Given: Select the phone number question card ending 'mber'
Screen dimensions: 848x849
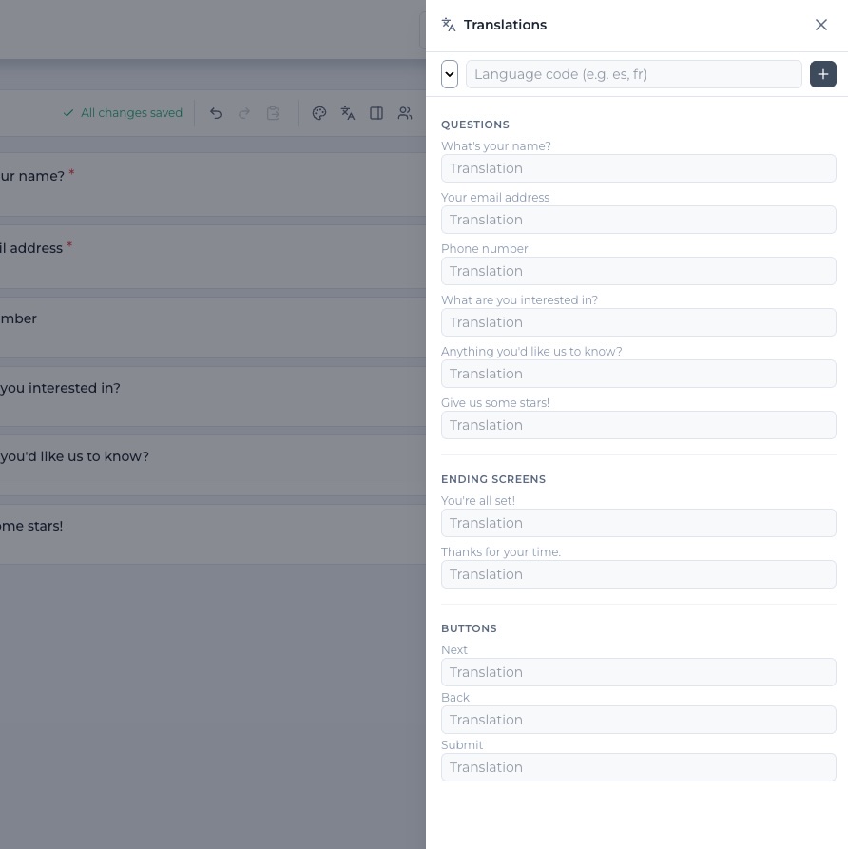Looking at the screenshot, I should click(x=213, y=327).
